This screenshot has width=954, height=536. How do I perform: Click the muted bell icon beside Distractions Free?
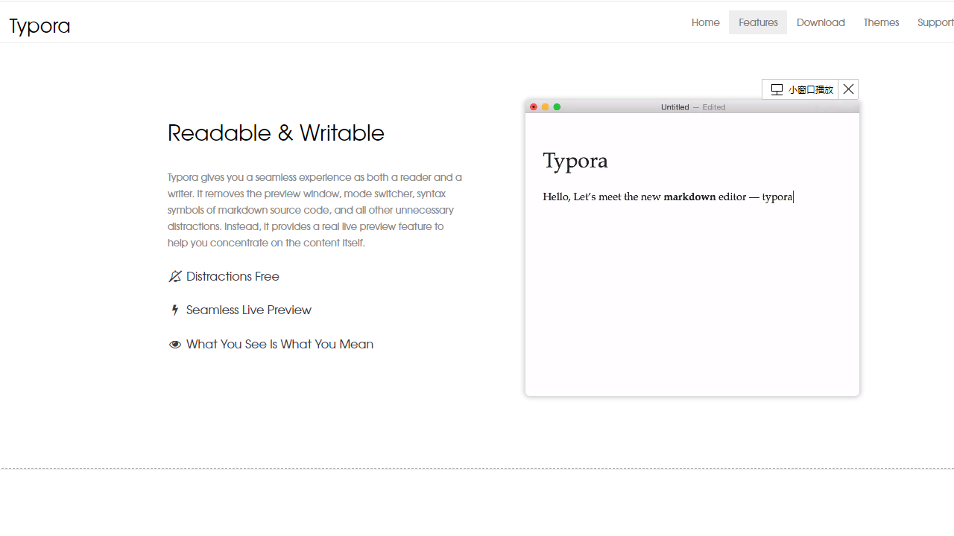point(174,277)
